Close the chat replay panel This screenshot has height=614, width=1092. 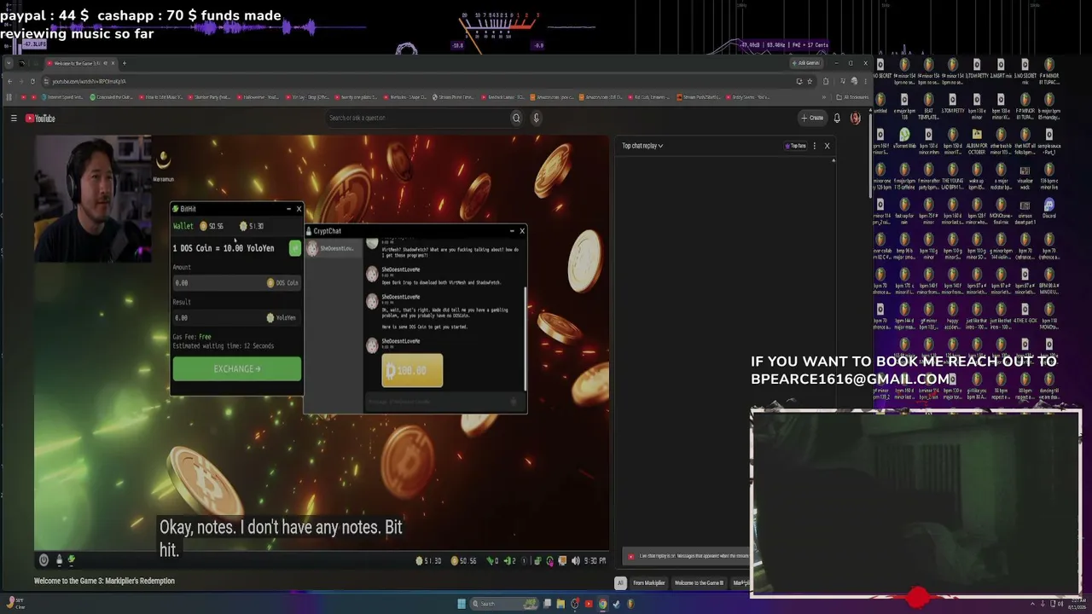pos(827,146)
